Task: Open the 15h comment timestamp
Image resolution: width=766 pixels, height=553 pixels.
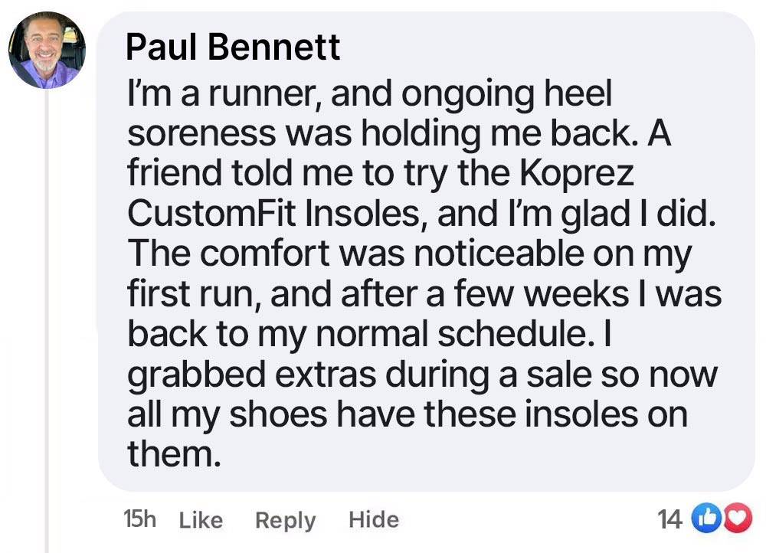Action: point(139,519)
